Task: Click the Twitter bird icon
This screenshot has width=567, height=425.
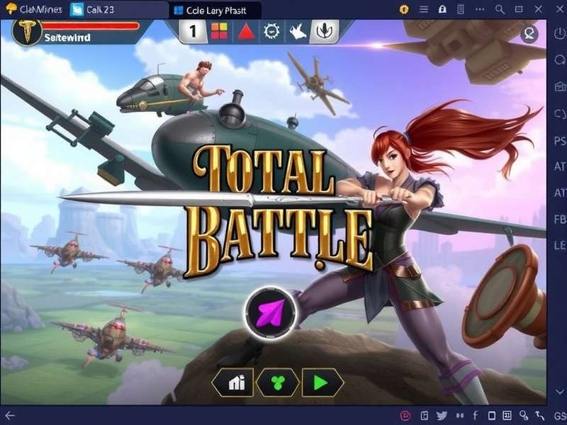Action: [442, 416]
